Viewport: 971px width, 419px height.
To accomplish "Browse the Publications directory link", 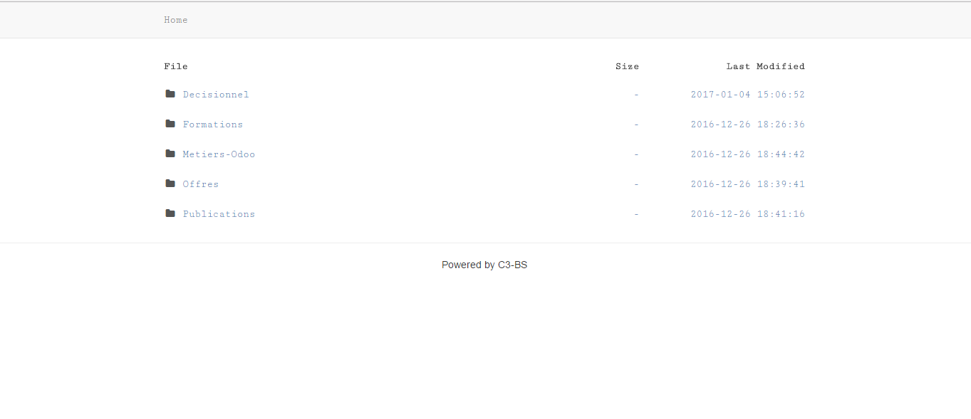I will coord(219,214).
